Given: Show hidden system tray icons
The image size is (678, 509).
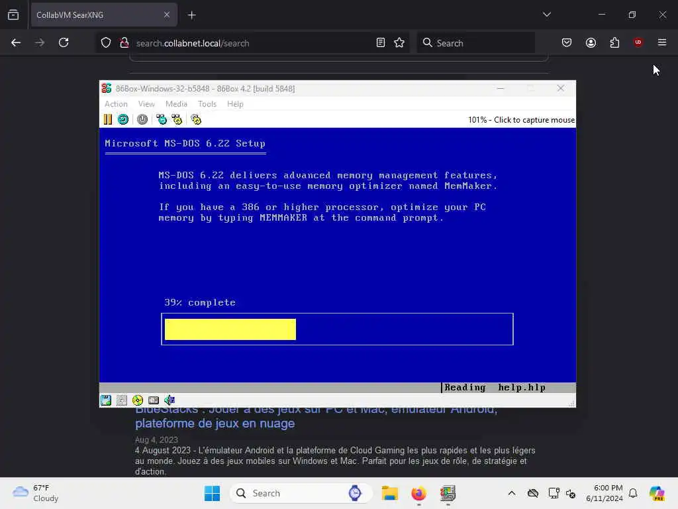Looking at the screenshot, I should point(512,493).
